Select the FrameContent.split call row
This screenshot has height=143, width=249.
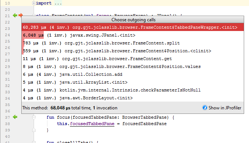click(133, 43)
